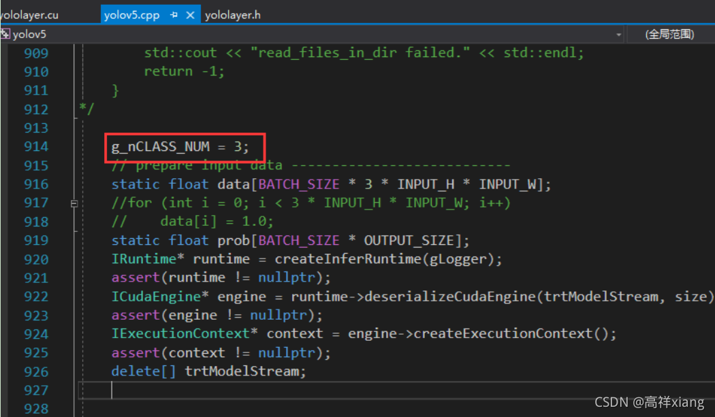Click on g_nCLASS_NUM variable on line 914

pos(161,147)
